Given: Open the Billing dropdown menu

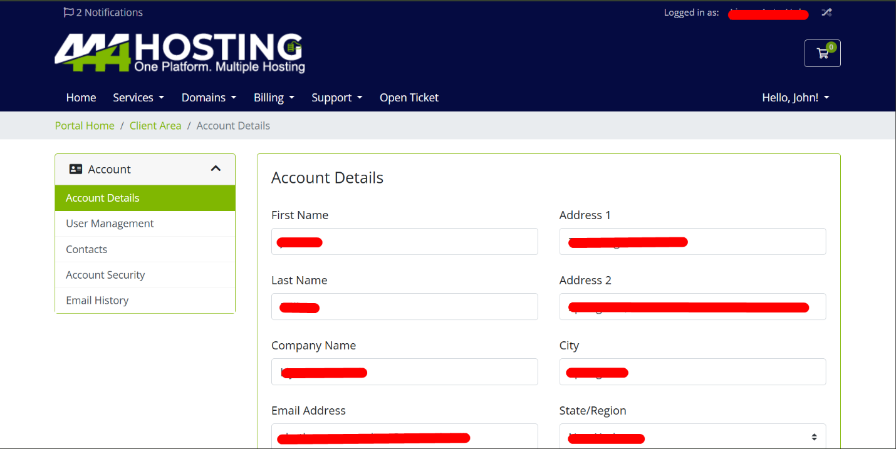Looking at the screenshot, I should pos(274,98).
